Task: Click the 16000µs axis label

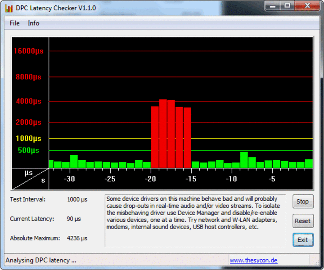Action: (x=28, y=51)
